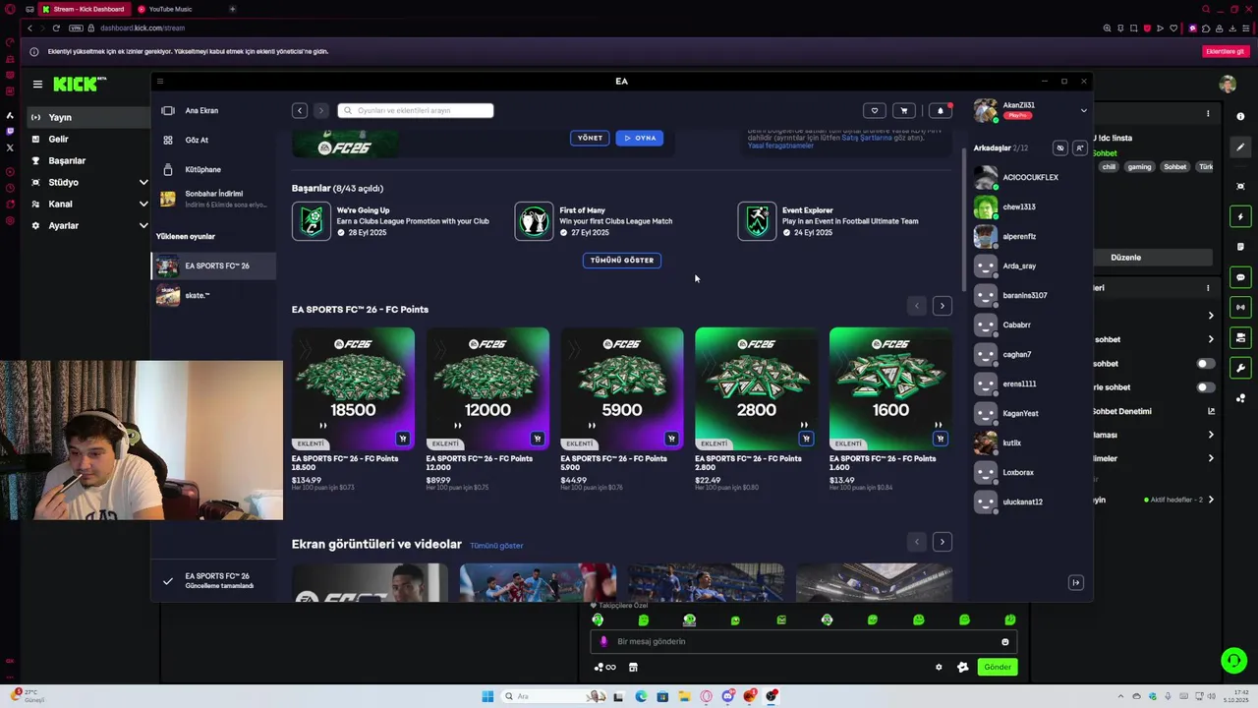This screenshot has height=708, width=1258.
Task: Show next FC Points carousel items
Action: pyautogui.click(x=942, y=306)
